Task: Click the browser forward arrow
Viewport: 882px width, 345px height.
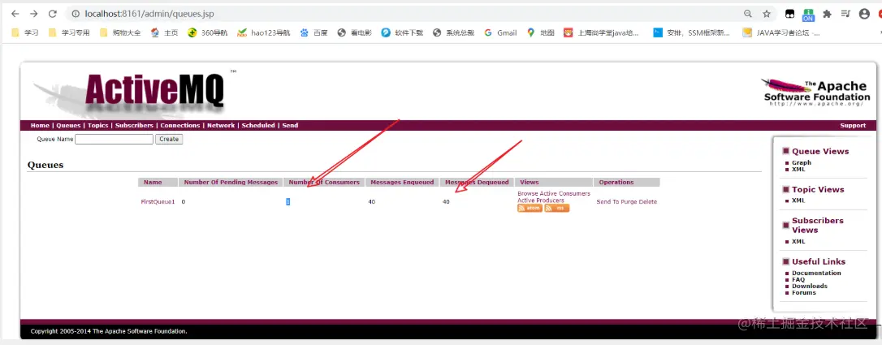Action: [x=34, y=14]
